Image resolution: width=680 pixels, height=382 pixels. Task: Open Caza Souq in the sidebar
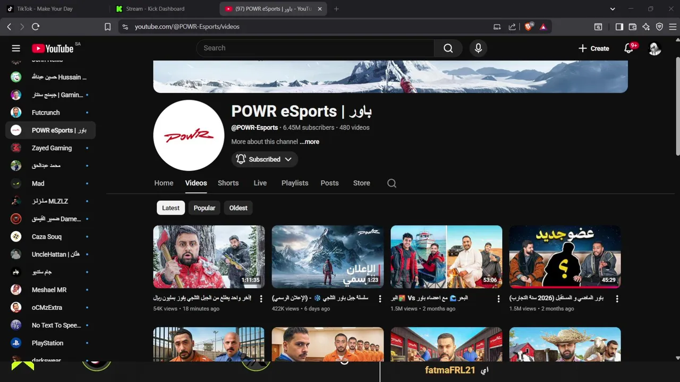click(50, 237)
